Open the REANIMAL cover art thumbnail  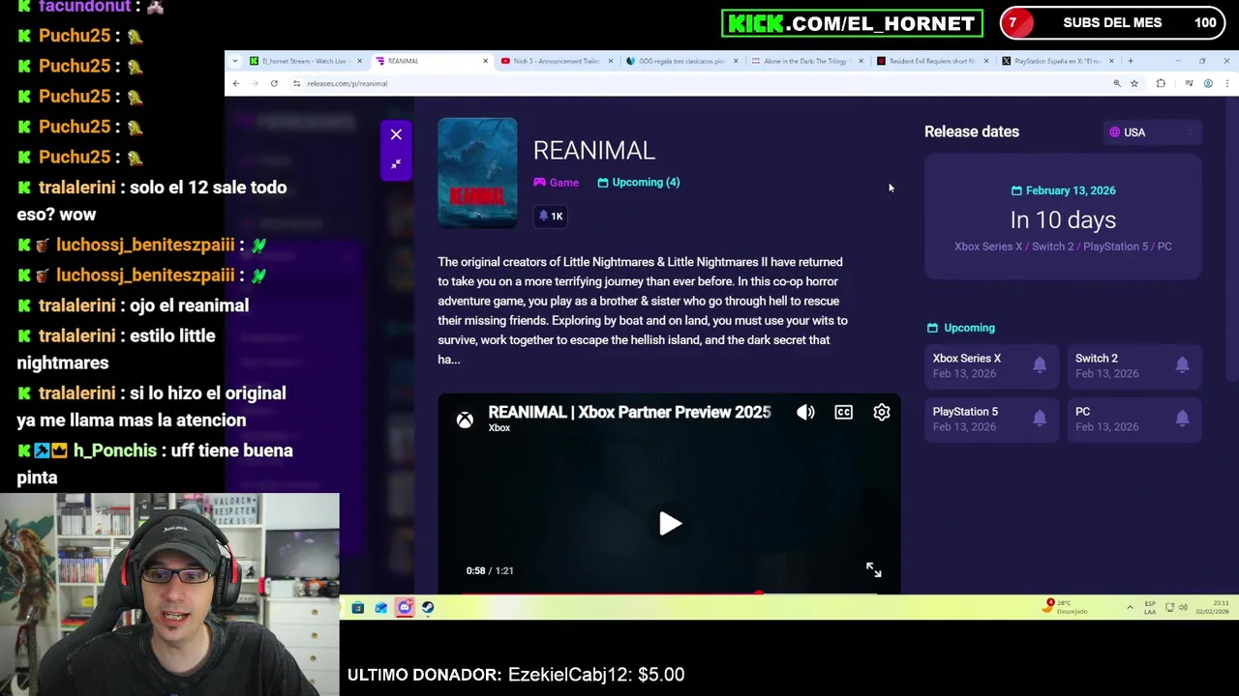point(477,173)
